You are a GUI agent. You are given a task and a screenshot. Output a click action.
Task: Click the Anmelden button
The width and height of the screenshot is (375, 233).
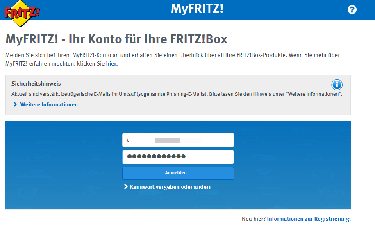178,173
